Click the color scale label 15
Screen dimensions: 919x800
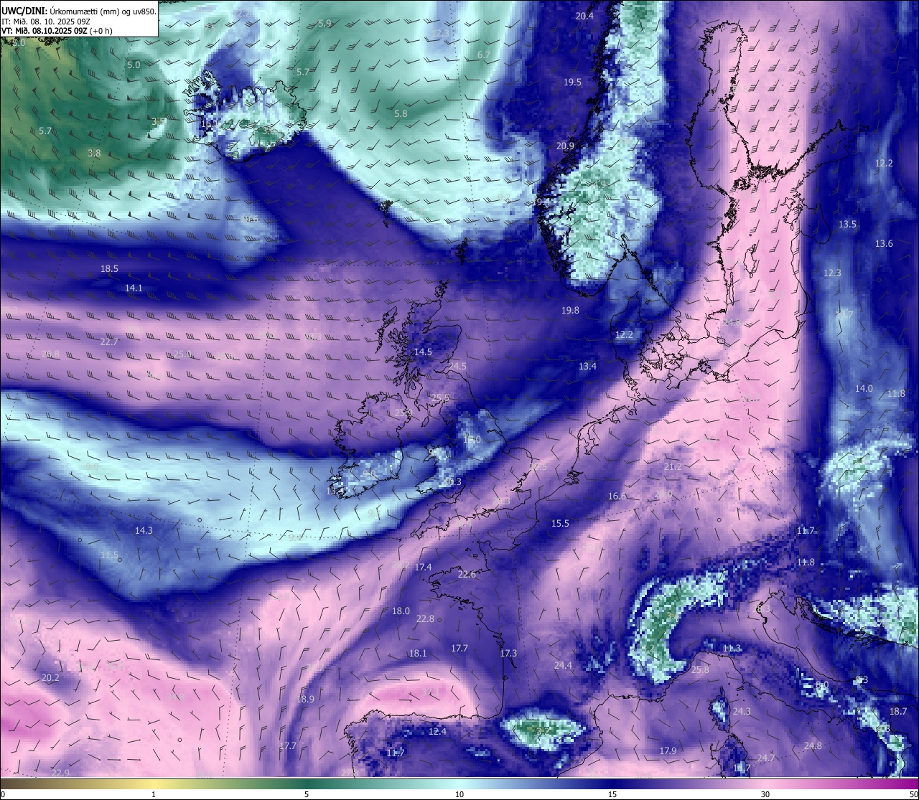[612, 794]
